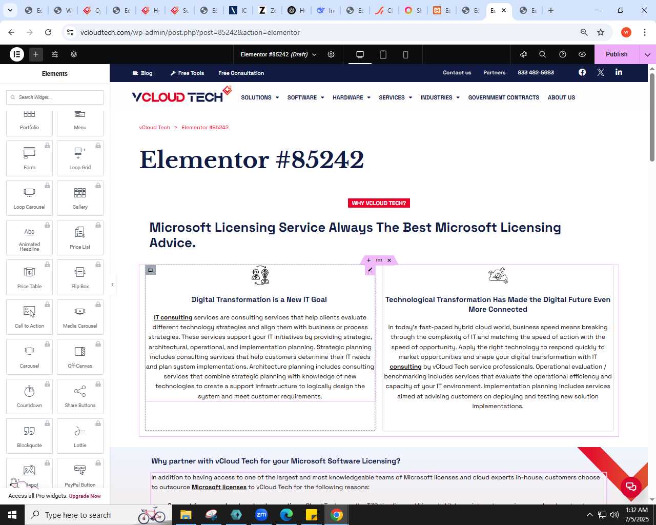Select the Off-Canvas widget
Screen dimensions: 656x525
point(80,357)
